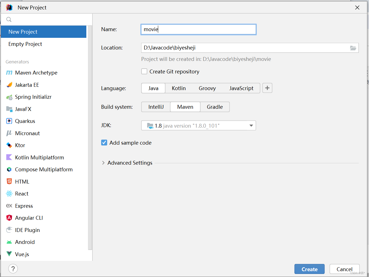Open the Android project generator
The image size is (369, 277).
[x=25, y=242]
